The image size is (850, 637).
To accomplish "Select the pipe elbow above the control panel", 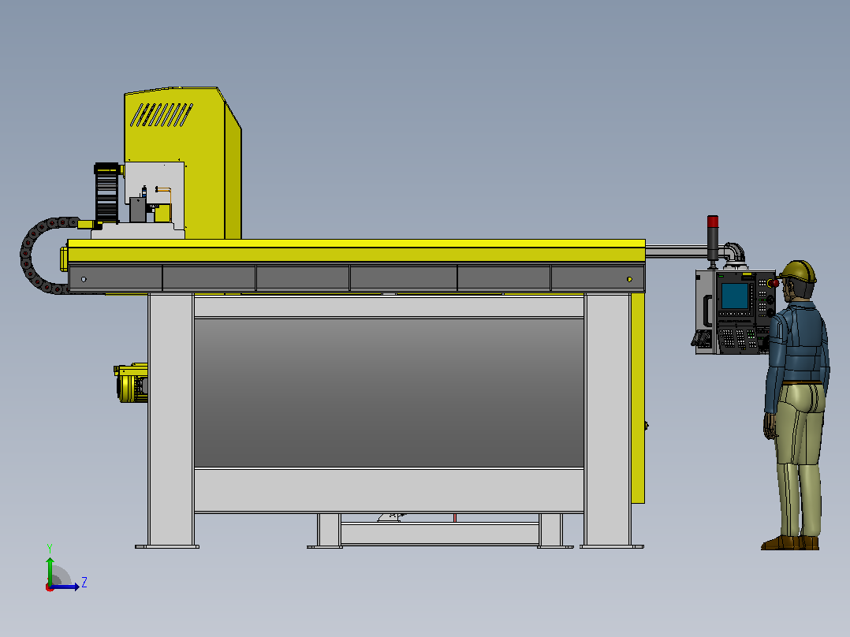I will (735, 252).
